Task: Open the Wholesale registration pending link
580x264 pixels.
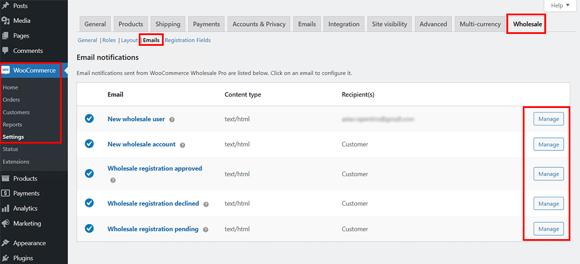Action: click(x=153, y=229)
